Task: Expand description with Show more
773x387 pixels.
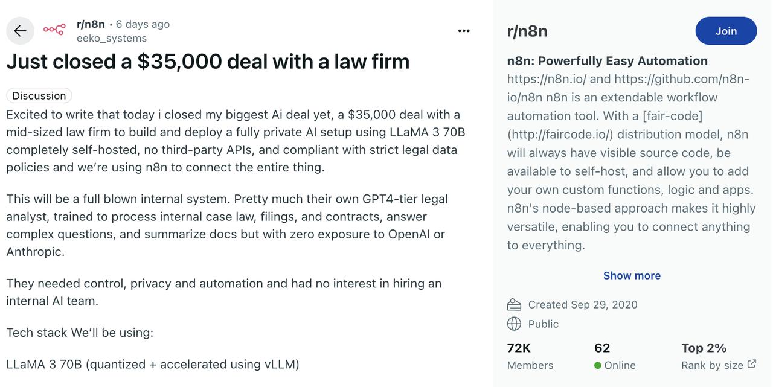Action: (x=632, y=275)
